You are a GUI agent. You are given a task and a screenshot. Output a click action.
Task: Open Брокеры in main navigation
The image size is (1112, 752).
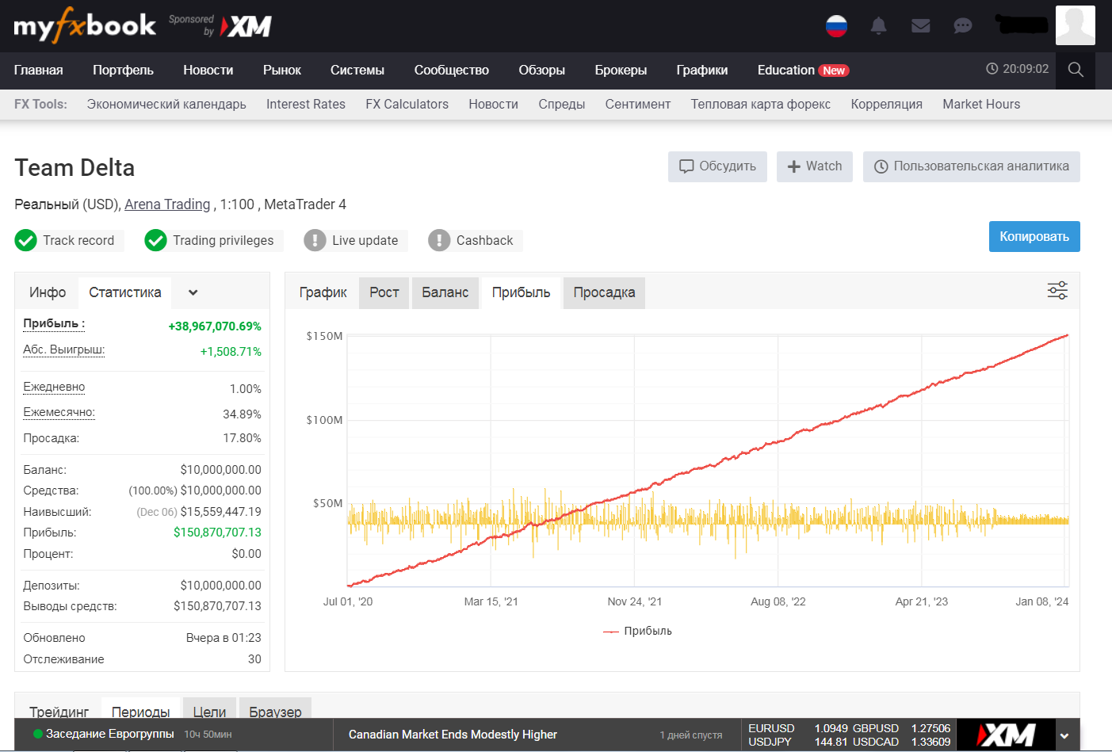pos(621,71)
